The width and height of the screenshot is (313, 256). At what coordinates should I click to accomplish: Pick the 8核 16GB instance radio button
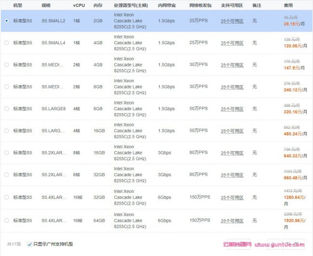tap(6, 153)
